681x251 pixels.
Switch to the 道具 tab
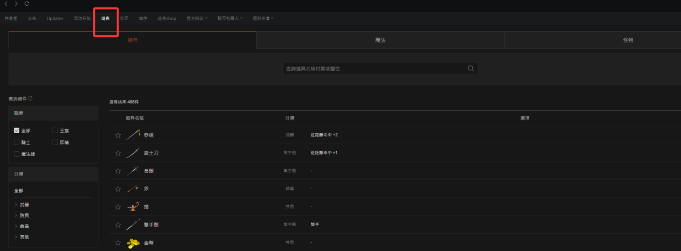tap(132, 40)
